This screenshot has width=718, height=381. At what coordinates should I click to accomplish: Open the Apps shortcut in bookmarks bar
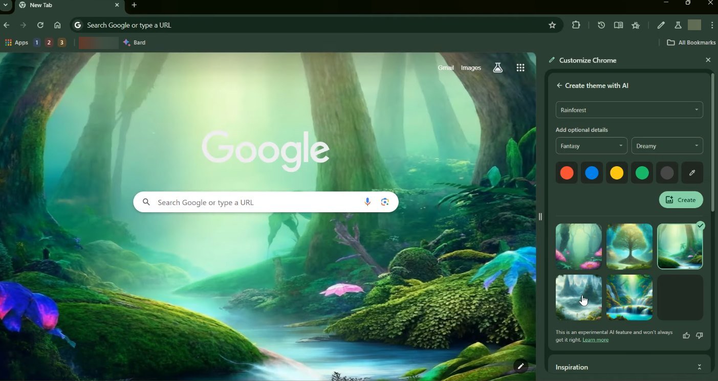16,42
